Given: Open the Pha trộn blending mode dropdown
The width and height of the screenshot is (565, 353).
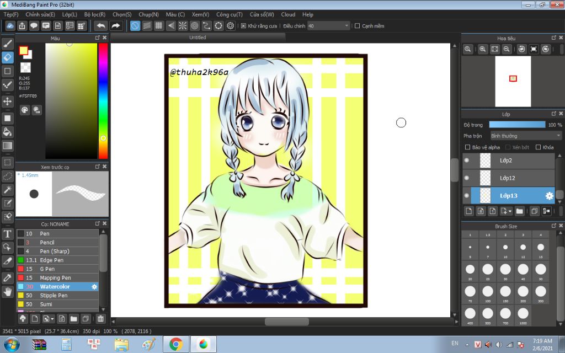Looking at the screenshot, I should pyautogui.click(x=526, y=136).
